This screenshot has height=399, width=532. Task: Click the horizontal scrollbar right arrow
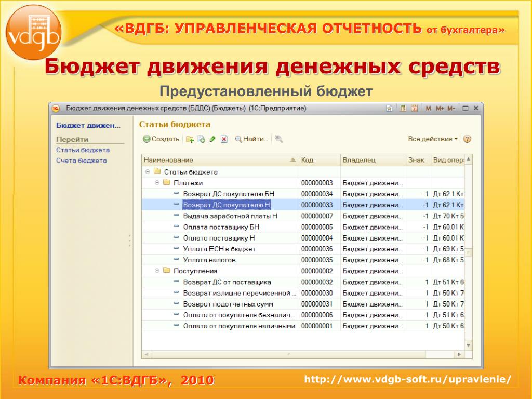point(459,354)
